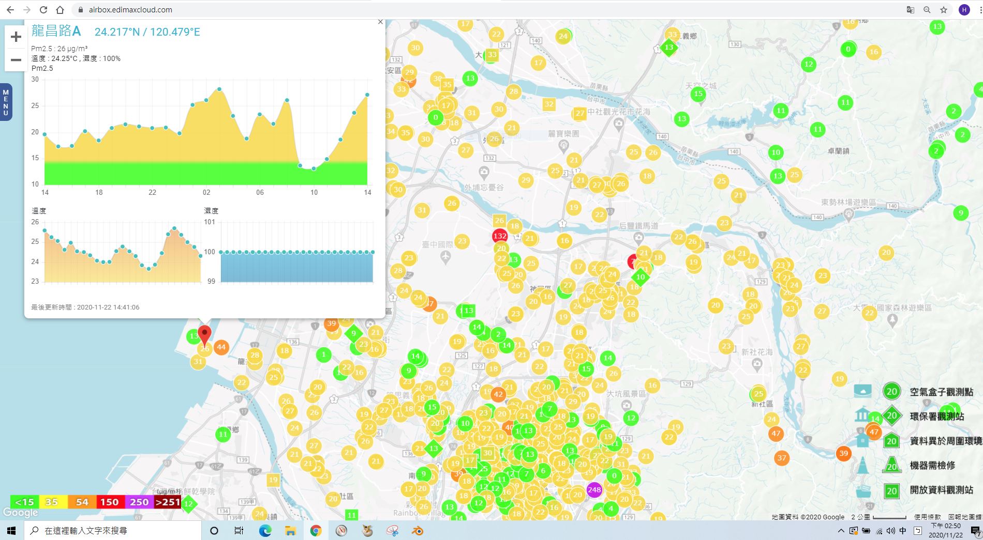Click the purple 250 scale swatch

[x=139, y=502]
